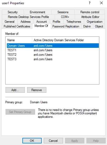The image size is (107, 145).
Task: Click Active Directory Domain Services Folder header
Action: click(65, 40)
